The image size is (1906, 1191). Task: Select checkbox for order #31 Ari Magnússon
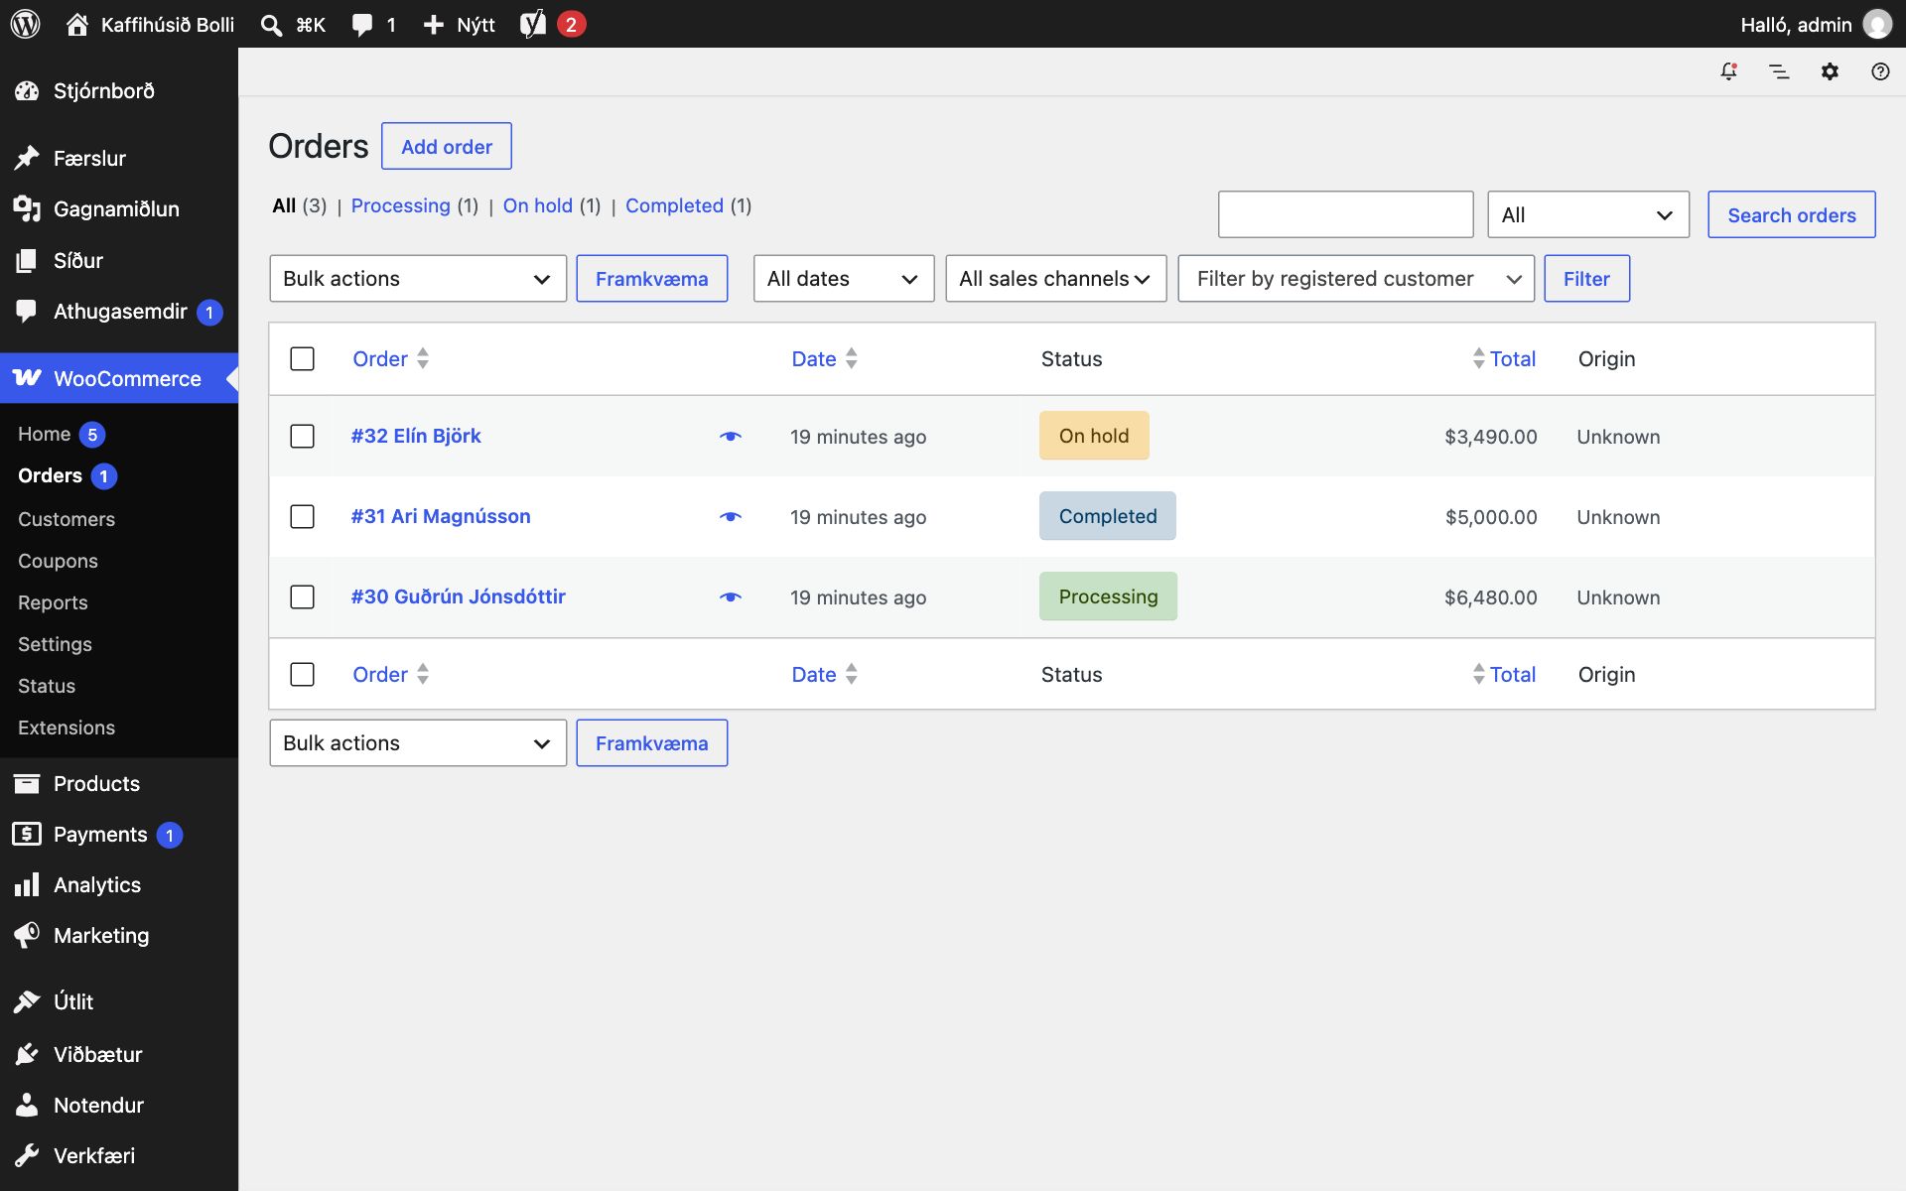302,516
